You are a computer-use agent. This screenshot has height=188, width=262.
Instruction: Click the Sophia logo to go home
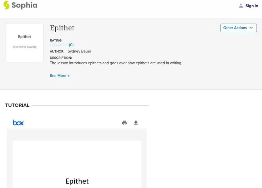[20, 6]
